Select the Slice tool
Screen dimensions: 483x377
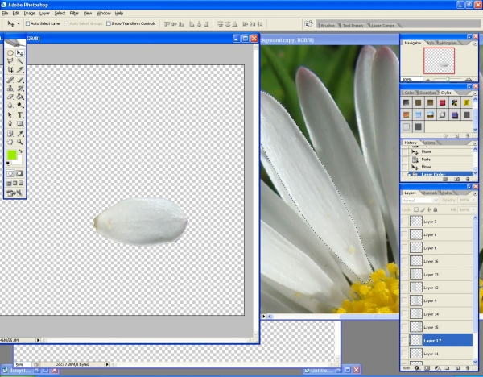[x=20, y=69]
